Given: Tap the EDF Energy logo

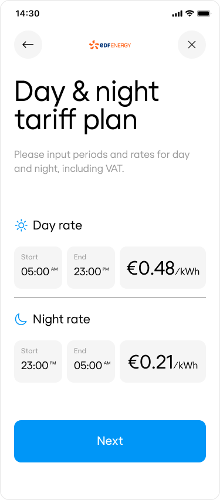Looking at the screenshot, I should pyautogui.click(x=110, y=45).
